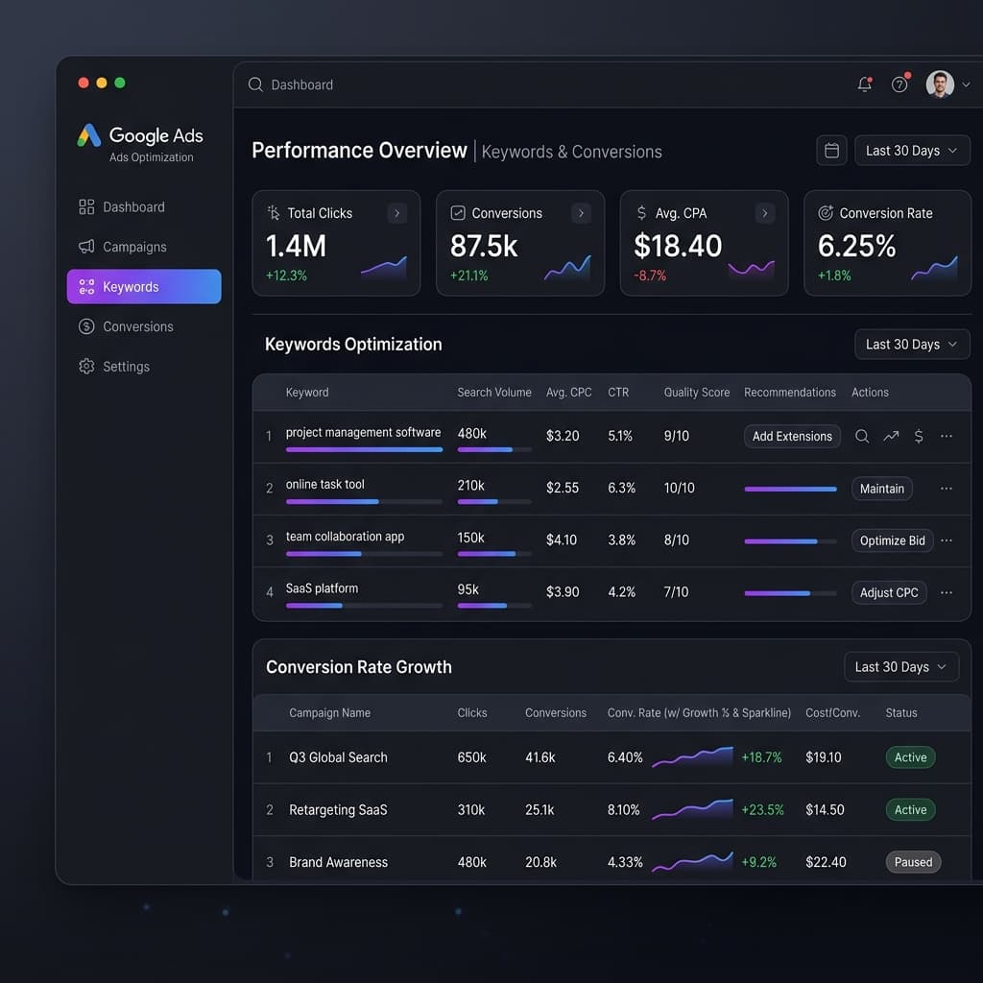Open Keywords Optimization Last 30 Days dropdown
This screenshot has width=983, height=983.
point(912,345)
